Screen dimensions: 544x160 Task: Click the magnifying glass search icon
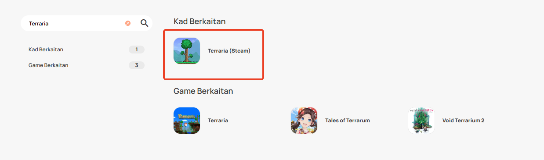pyautogui.click(x=144, y=23)
